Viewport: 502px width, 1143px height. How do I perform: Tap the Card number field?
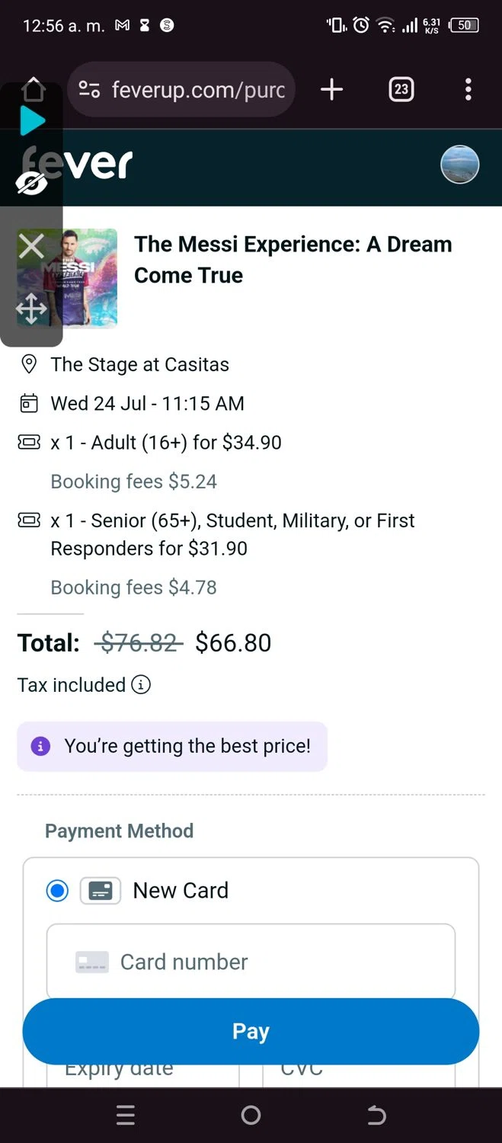click(x=251, y=962)
